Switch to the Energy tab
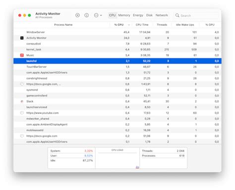This screenshot has width=235, height=190. click(x=138, y=15)
